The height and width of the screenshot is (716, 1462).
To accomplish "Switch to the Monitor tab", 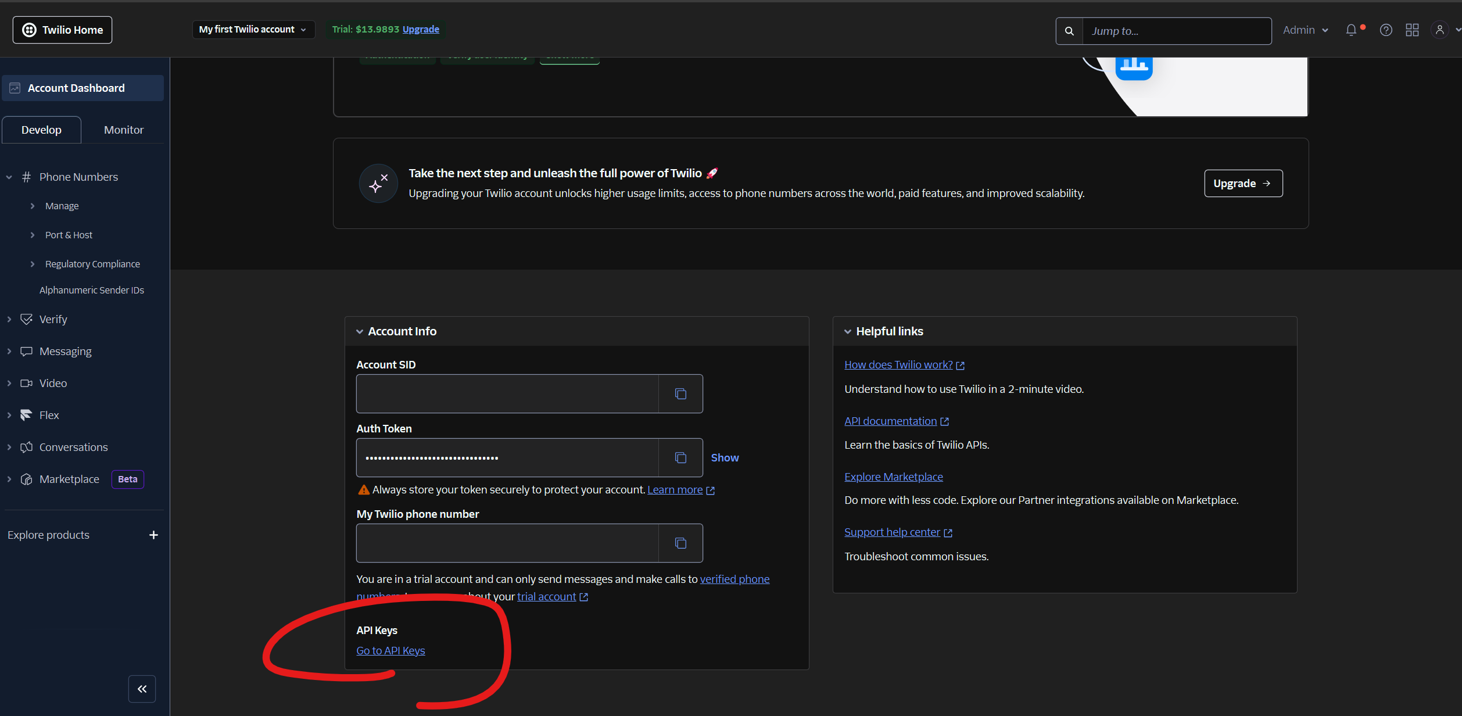I will [x=123, y=130].
